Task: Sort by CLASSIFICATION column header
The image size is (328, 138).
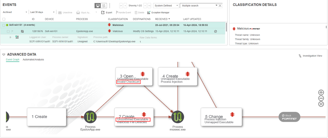Action: click(x=118, y=19)
